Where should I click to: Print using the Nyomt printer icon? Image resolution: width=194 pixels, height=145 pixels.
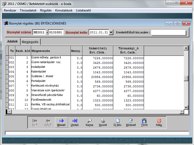click(x=103, y=122)
